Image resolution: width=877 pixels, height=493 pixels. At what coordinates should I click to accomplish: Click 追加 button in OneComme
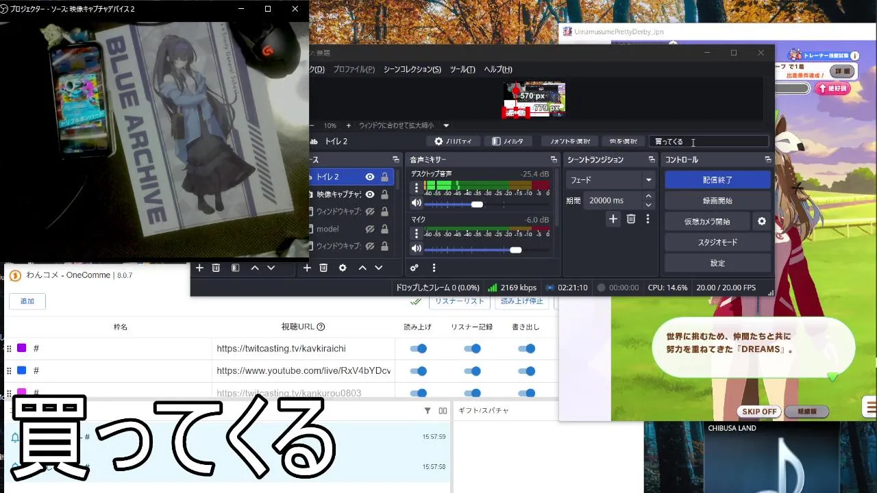[x=27, y=301]
